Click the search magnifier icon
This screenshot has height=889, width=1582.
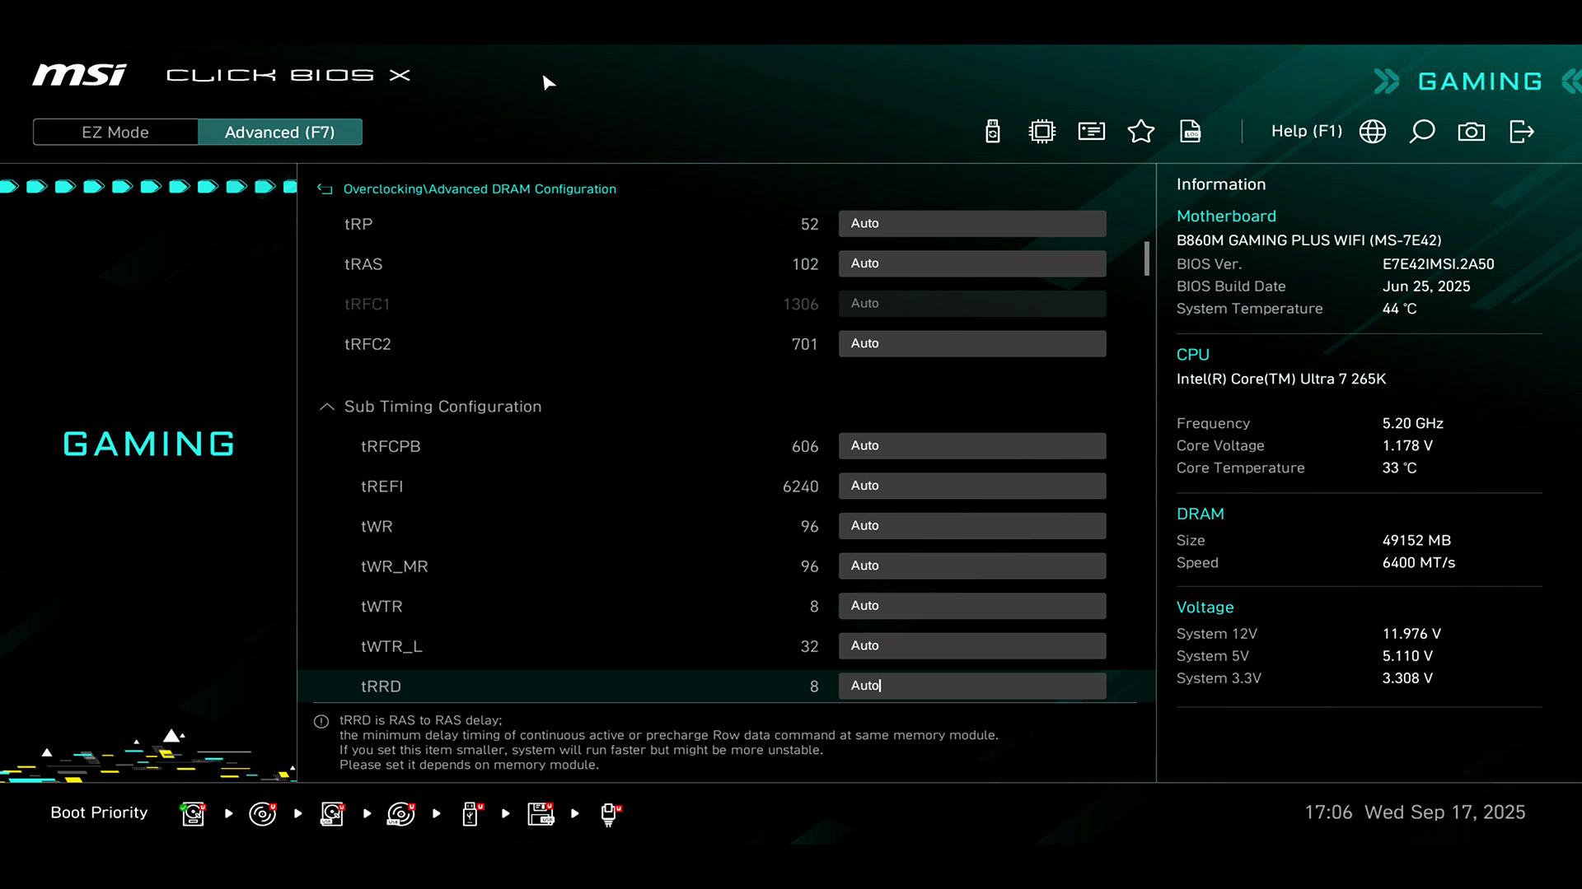pos(1421,132)
